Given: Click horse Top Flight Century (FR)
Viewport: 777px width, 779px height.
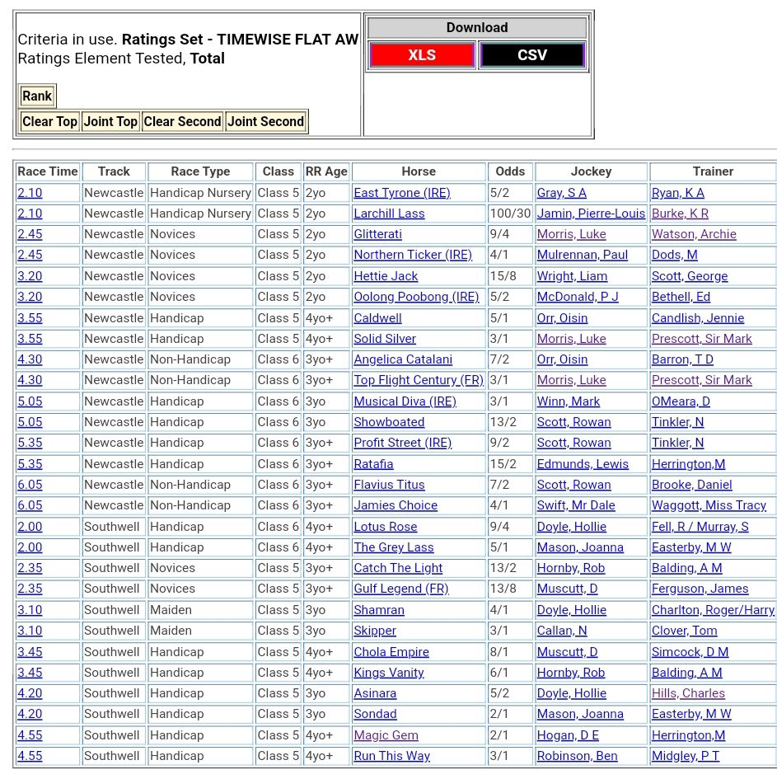Looking at the screenshot, I should [x=419, y=380].
